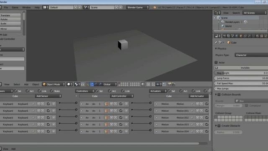Open the Texture properties tab
This screenshot has width=268, height=151.
click(x=262, y=36)
